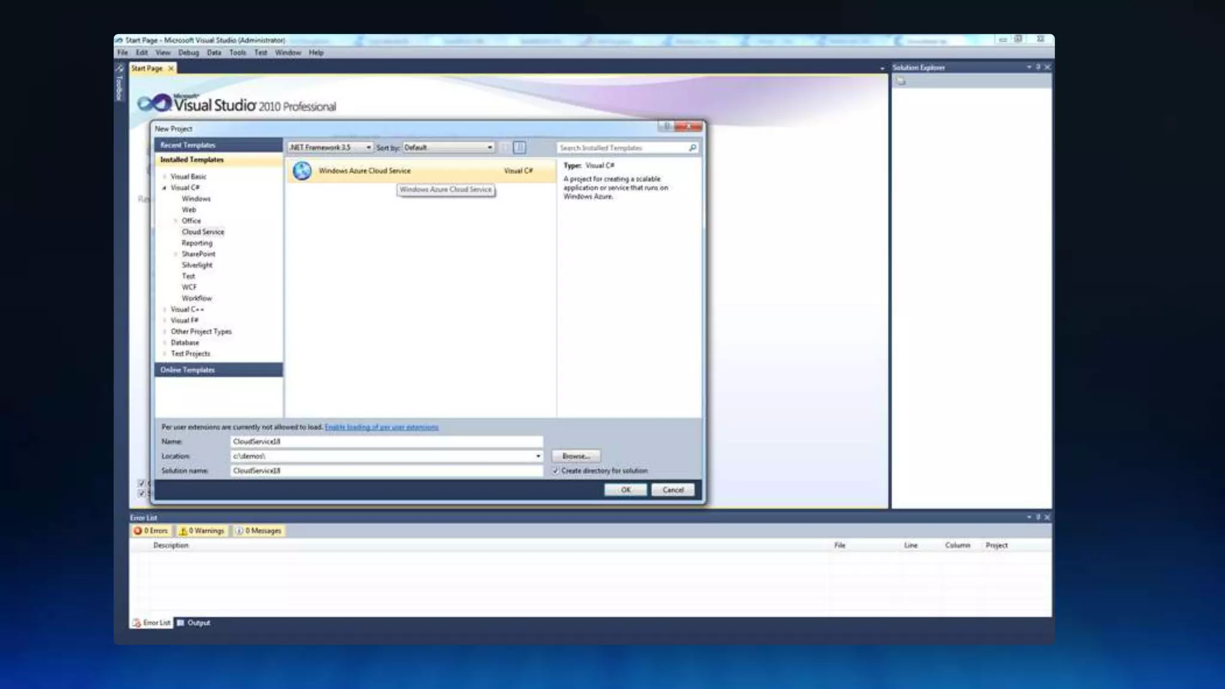Click into the project Name text field
1225x689 pixels.
pyautogui.click(x=386, y=441)
